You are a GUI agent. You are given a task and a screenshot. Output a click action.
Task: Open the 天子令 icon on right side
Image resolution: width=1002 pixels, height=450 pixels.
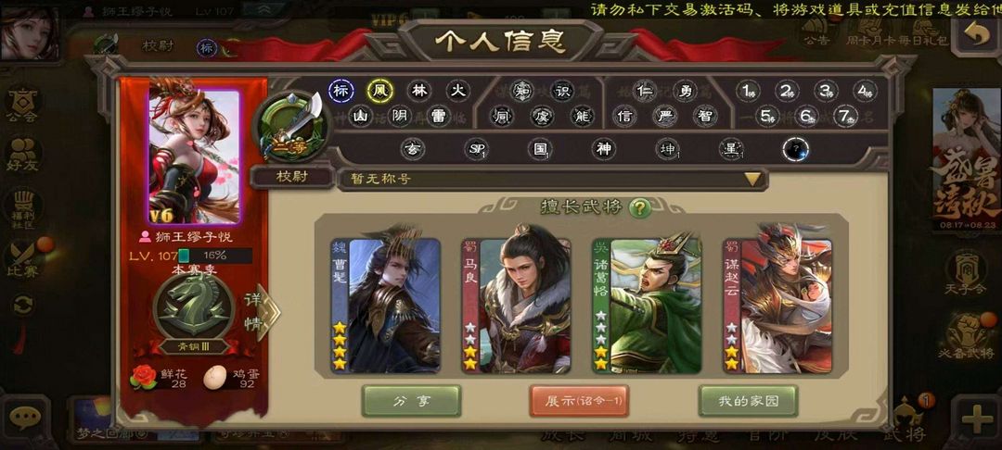pyautogui.click(x=966, y=272)
